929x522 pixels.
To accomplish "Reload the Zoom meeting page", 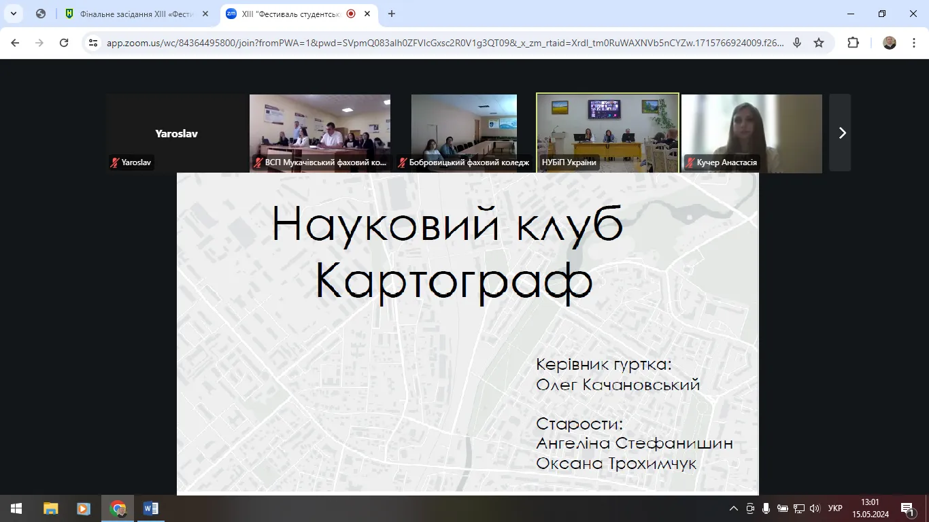I will coord(64,42).
